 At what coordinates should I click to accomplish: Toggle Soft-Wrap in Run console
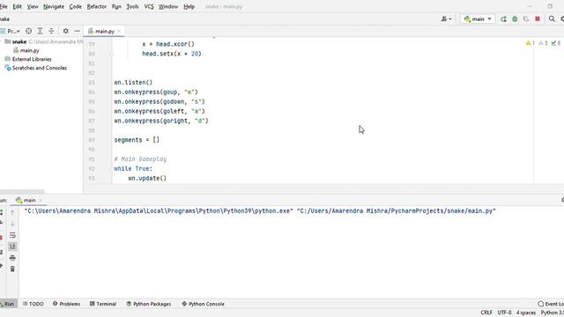coord(12,235)
